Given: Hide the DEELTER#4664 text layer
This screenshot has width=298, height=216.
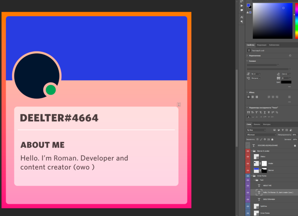Looking at the screenshot, I should coord(248,200).
